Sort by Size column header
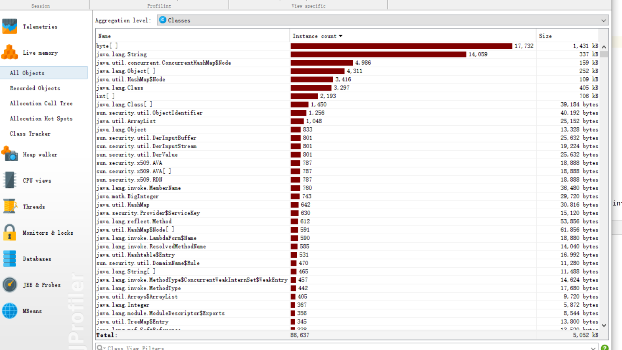The width and height of the screenshot is (622, 350). tap(567, 36)
